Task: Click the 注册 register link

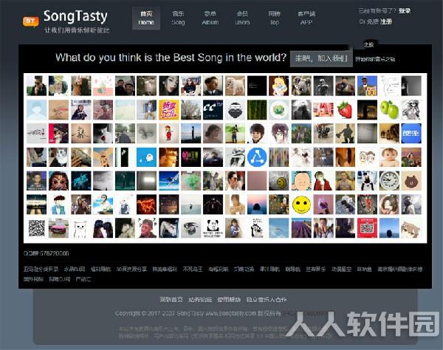Action: tap(386, 21)
